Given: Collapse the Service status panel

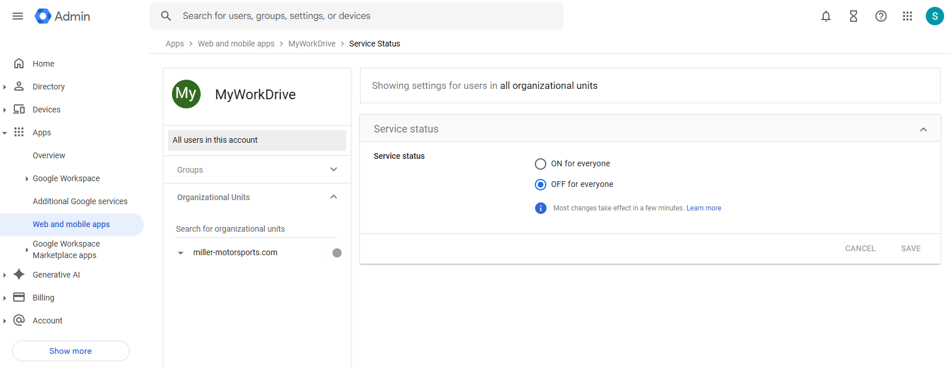Looking at the screenshot, I should point(923,130).
